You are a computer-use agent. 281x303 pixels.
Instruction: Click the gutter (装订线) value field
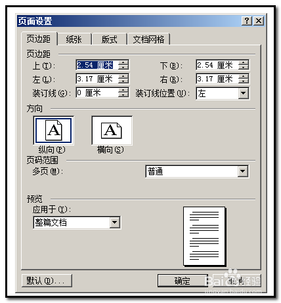pyautogui.click(x=97, y=92)
